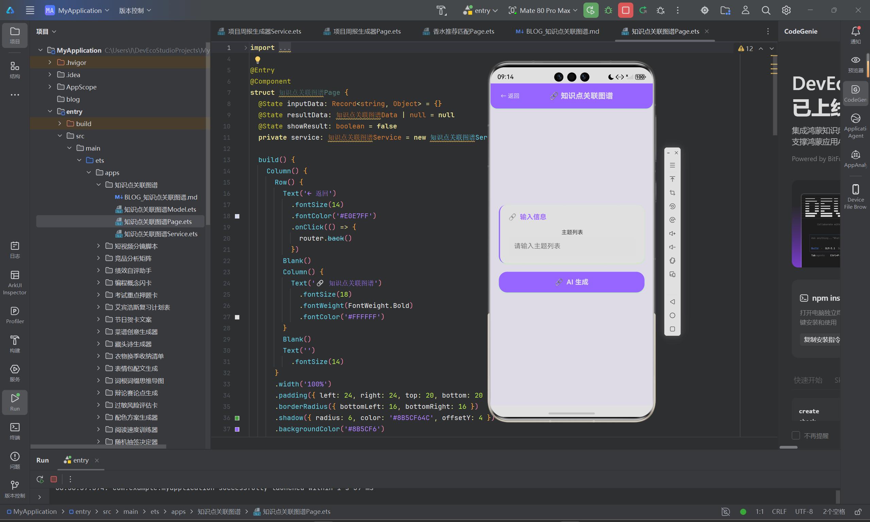Viewport: 870px width, 522px height.
Task: Click the 12 warnings indicator
Action: pos(746,49)
